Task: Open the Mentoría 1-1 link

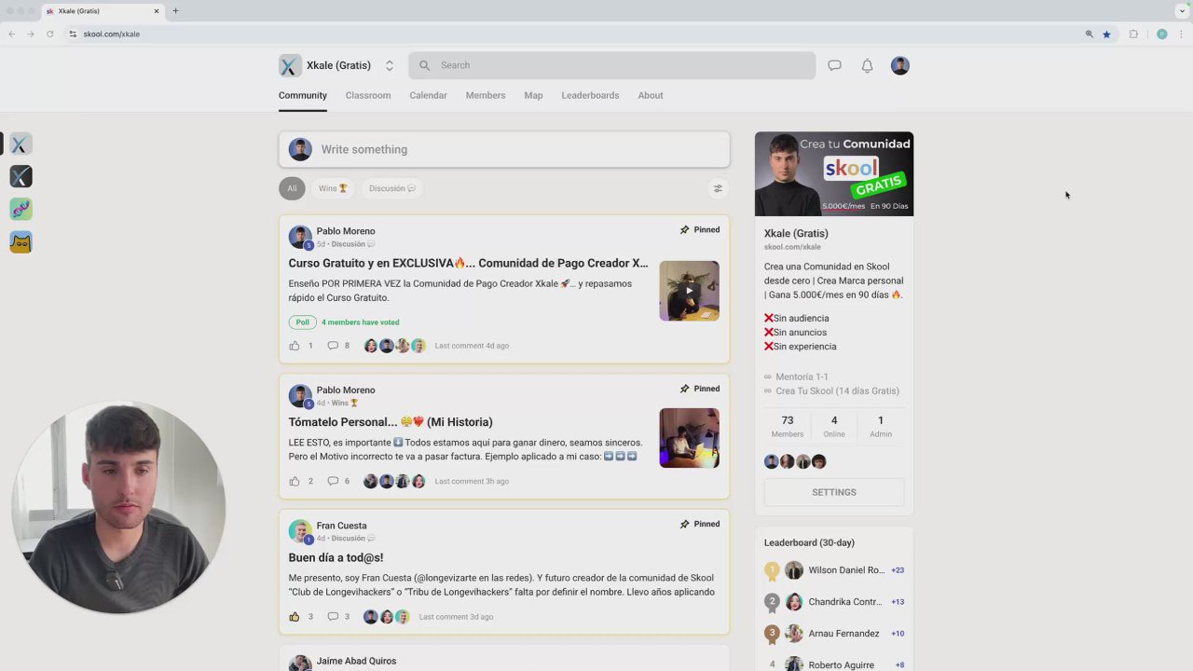Action: tap(802, 377)
